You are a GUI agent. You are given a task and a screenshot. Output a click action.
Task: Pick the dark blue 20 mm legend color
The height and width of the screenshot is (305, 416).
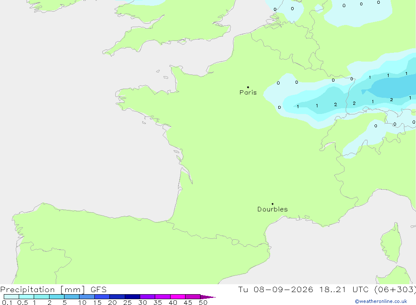click(117, 297)
